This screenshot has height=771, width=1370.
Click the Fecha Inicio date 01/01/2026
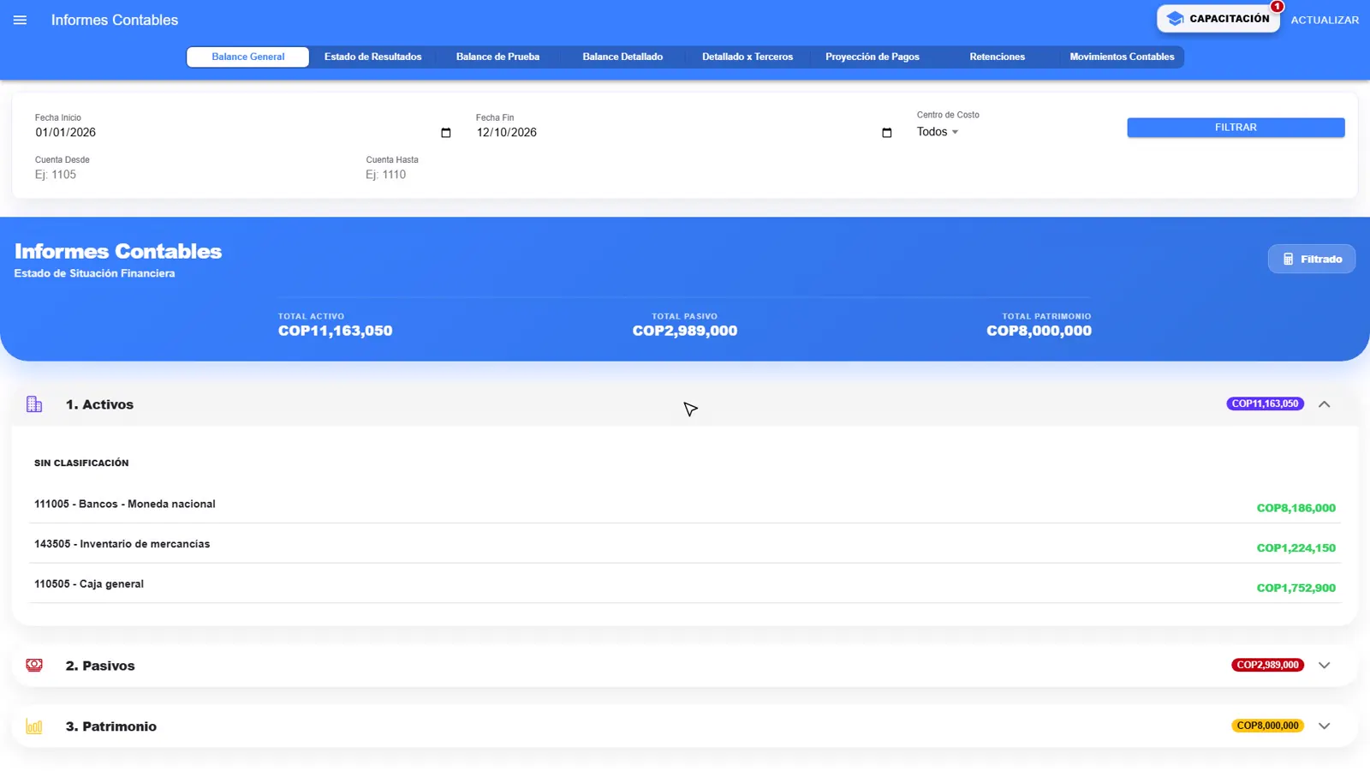(66, 133)
